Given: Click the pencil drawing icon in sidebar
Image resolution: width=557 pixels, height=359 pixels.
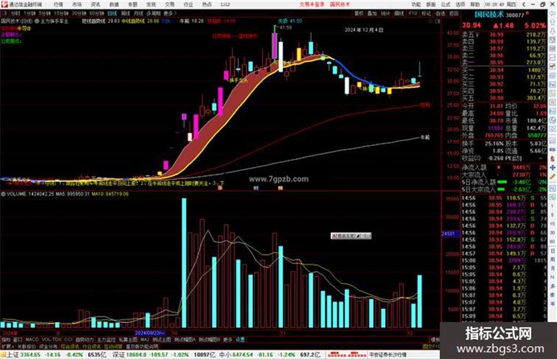Looking at the screenshot, I should point(552,176).
